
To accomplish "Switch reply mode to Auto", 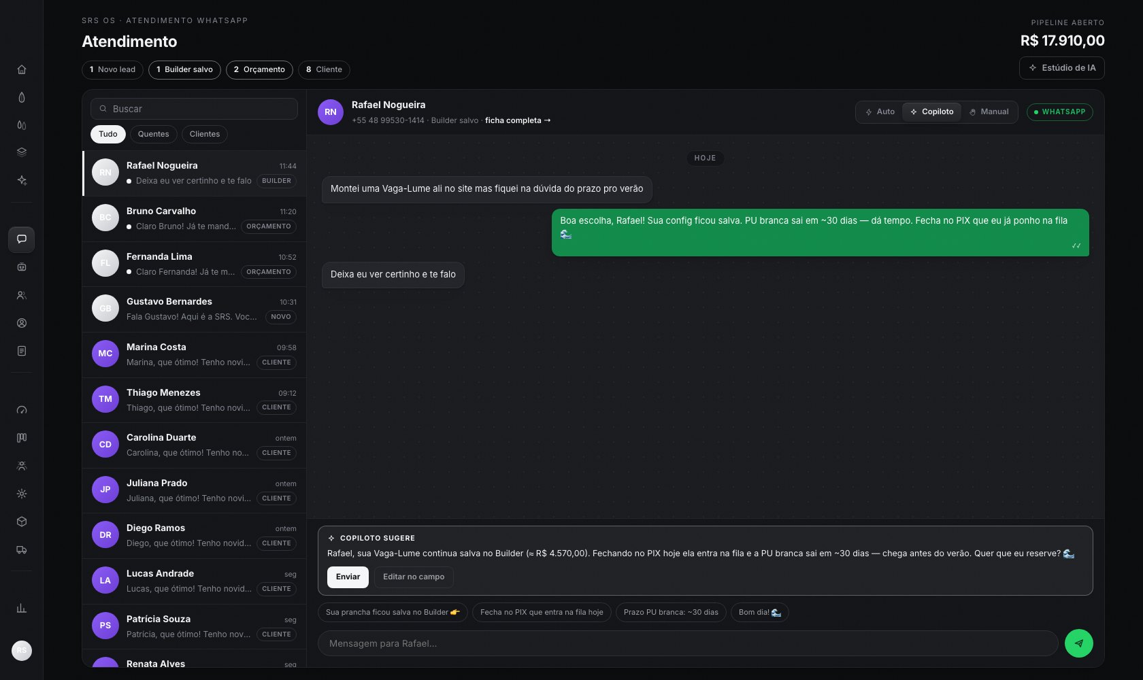I will [x=880, y=112].
